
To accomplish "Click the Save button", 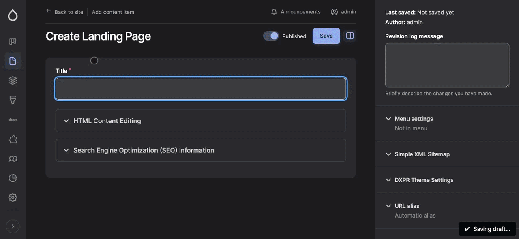I will pyautogui.click(x=326, y=36).
